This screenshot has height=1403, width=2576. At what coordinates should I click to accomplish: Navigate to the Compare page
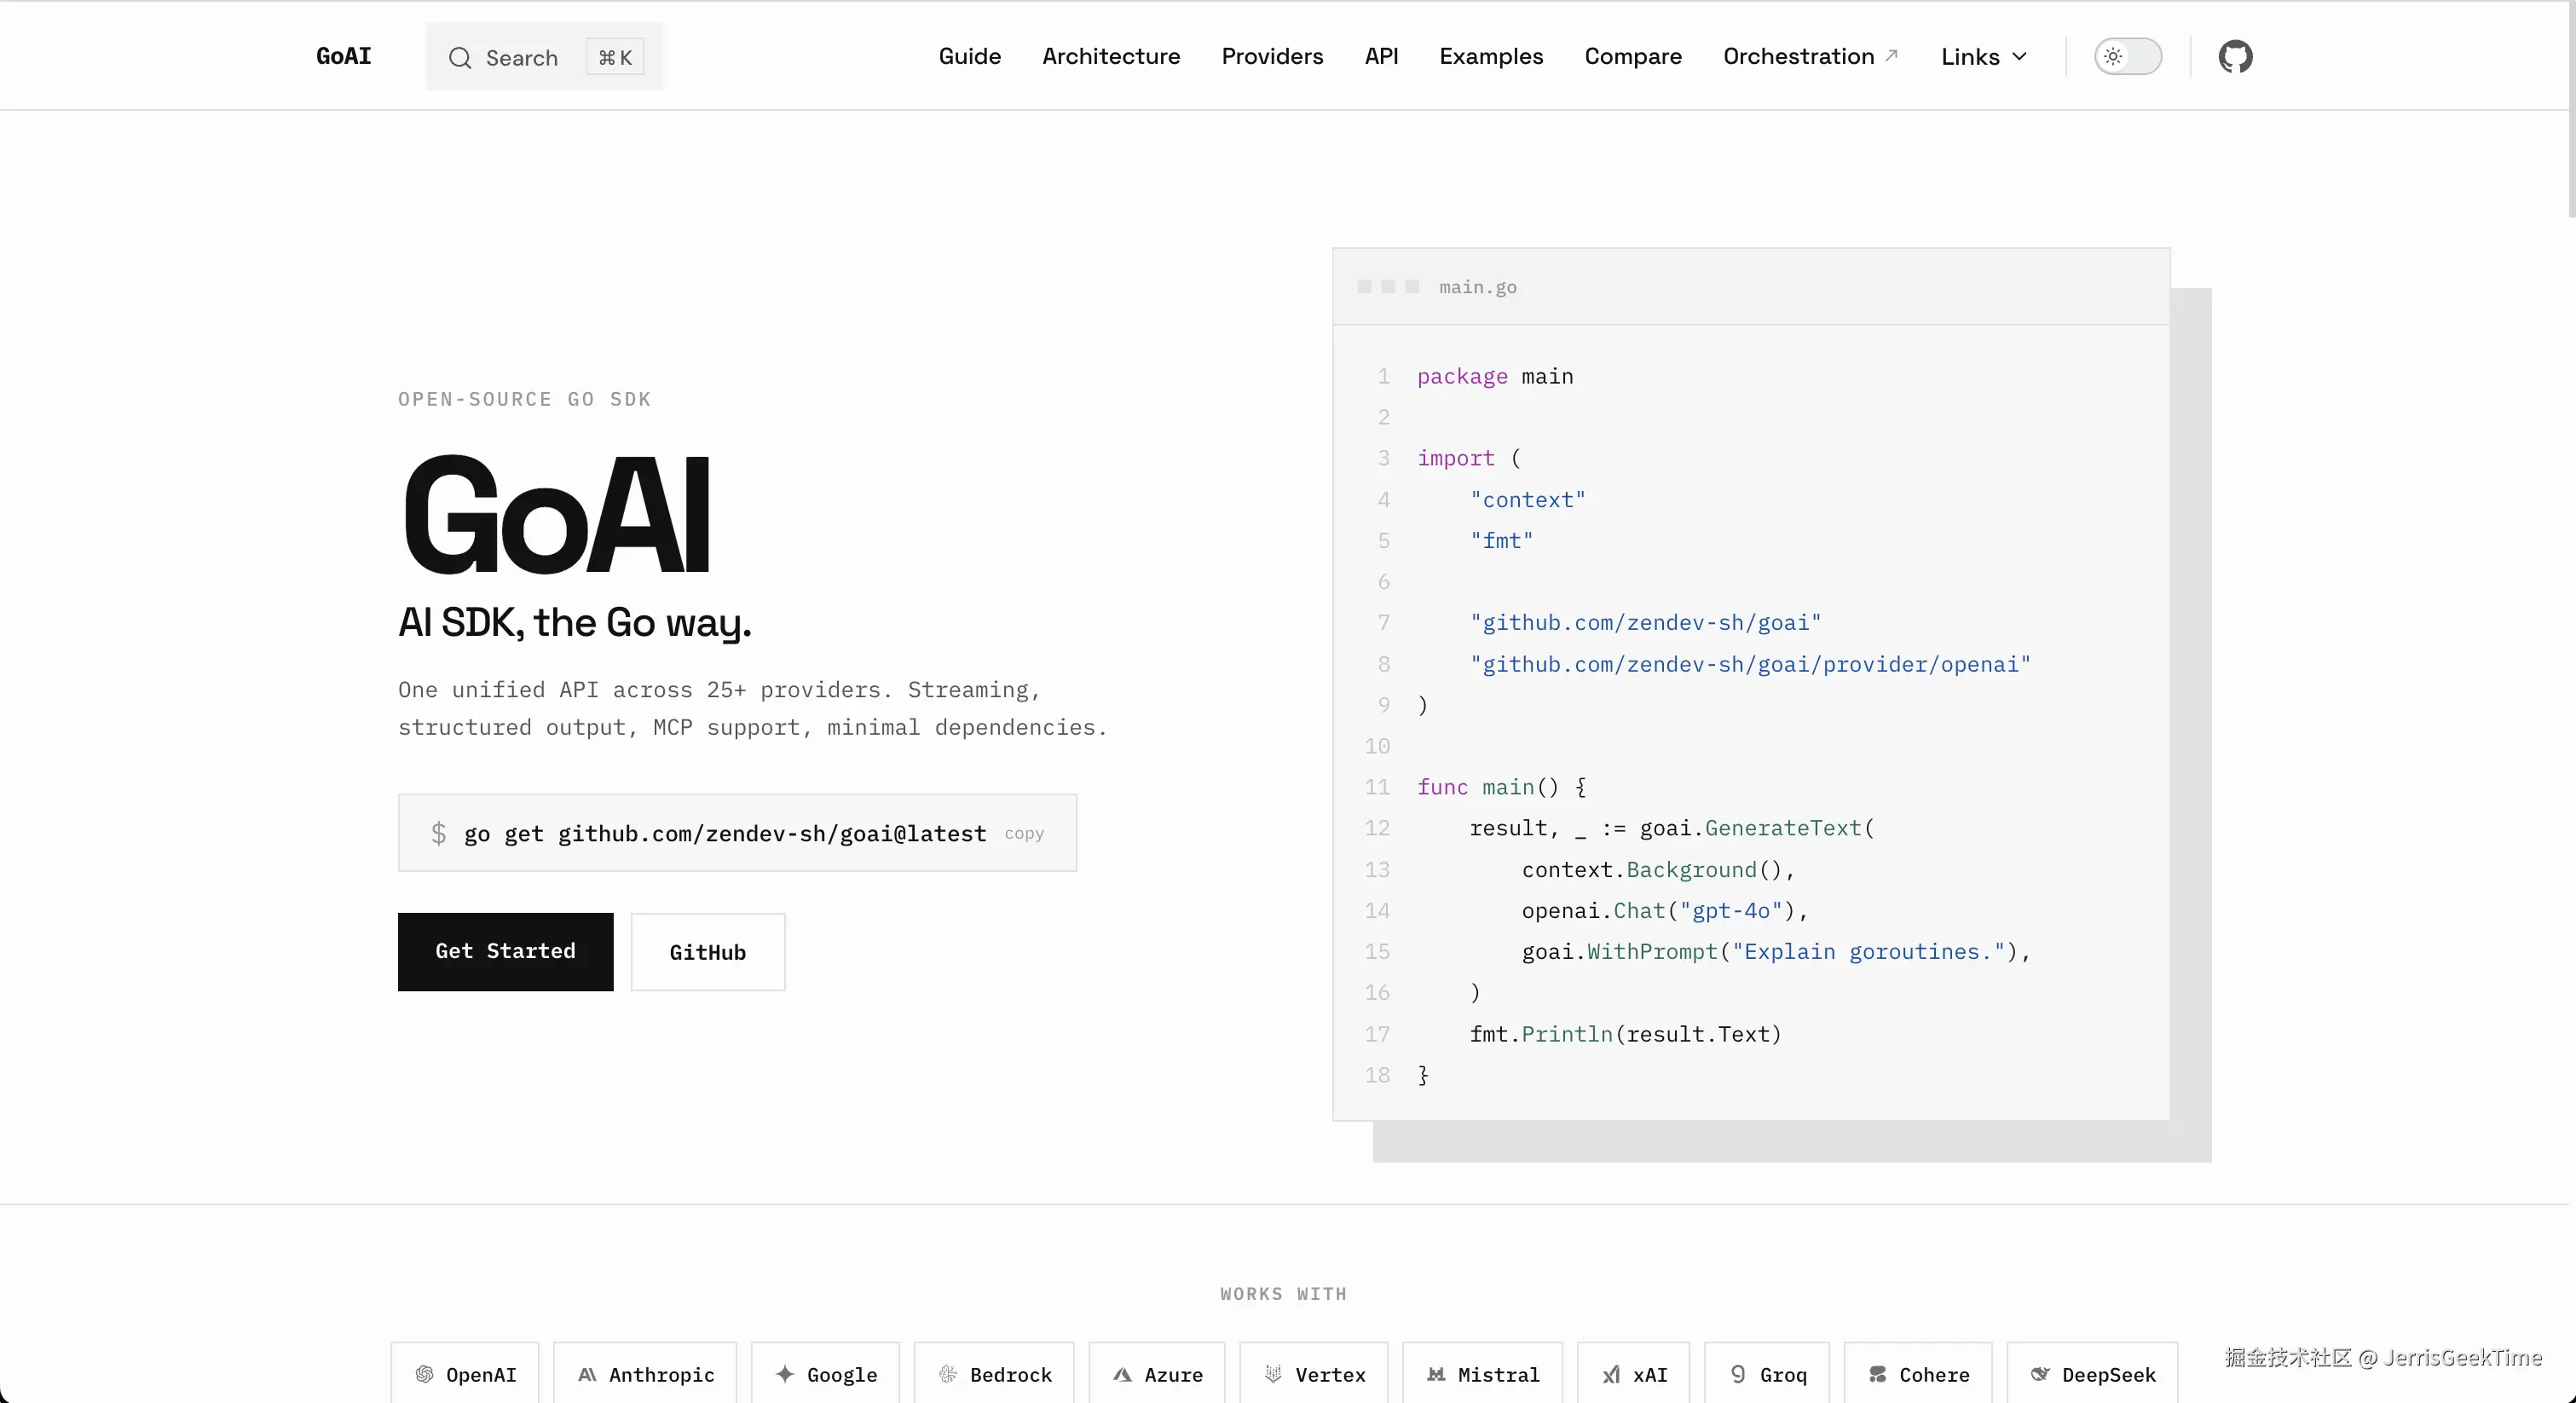coord(1633,56)
